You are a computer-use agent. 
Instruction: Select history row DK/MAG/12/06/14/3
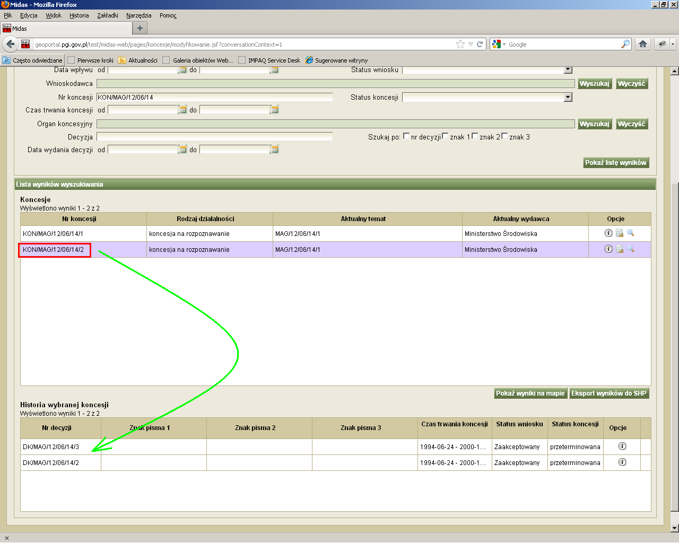point(336,446)
